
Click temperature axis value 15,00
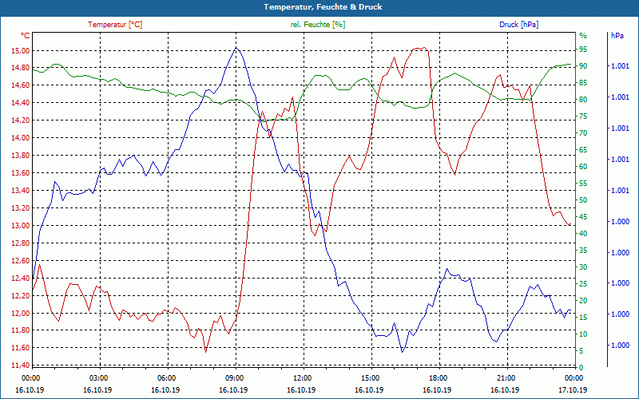click(x=22, y=51)
